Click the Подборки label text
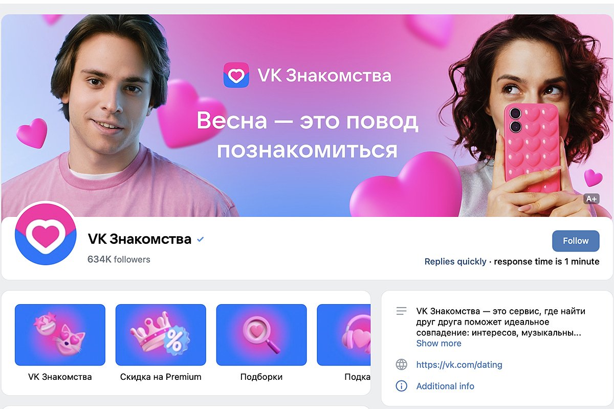The image size is (614, 409). (261, 377)
